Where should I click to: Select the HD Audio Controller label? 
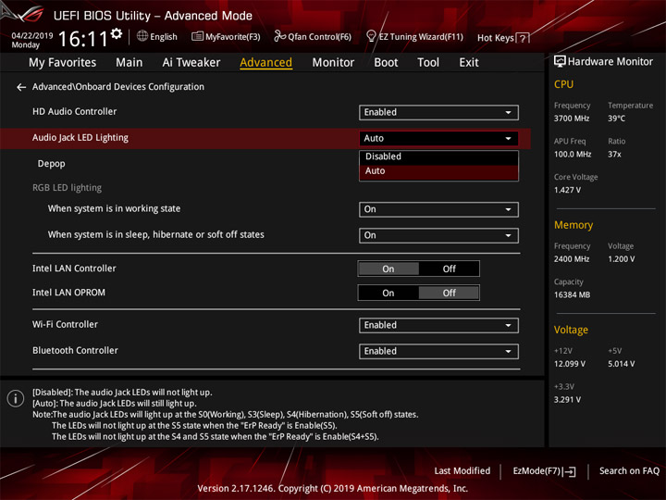[x=74, y=111]
